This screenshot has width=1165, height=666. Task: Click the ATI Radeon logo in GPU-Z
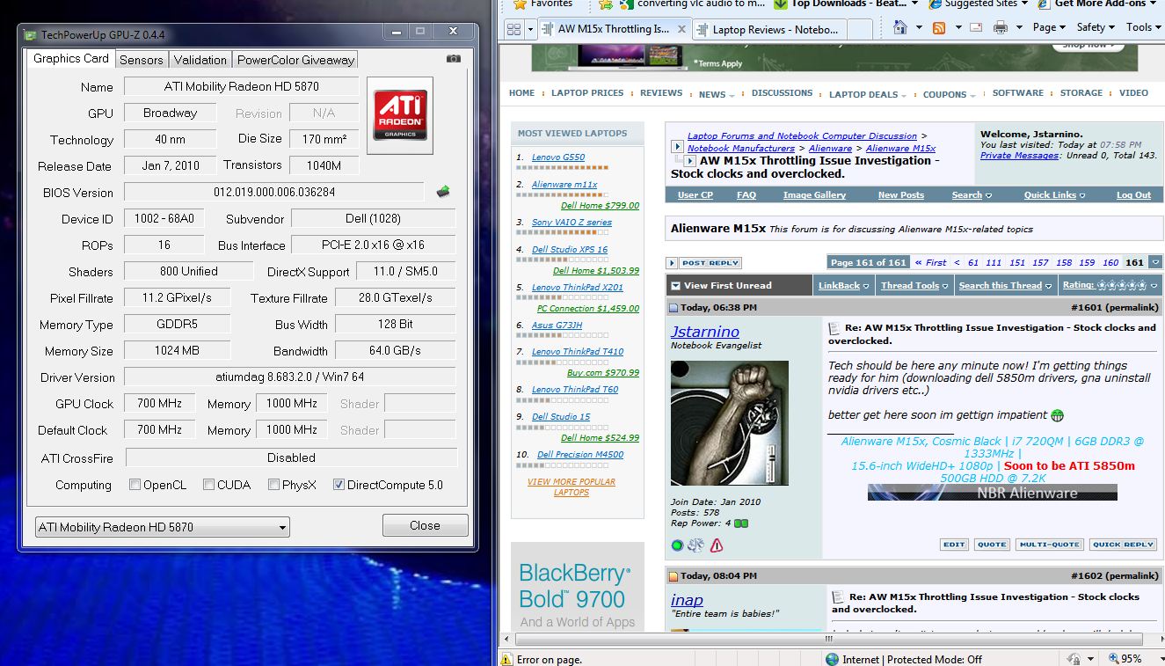[400, 115]
